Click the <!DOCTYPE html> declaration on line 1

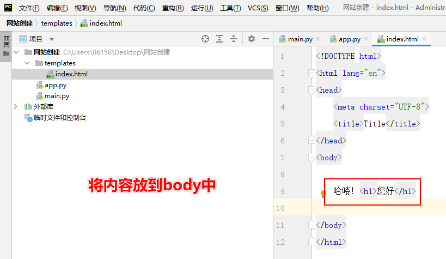pyautogui.click(x=349, y=56)
